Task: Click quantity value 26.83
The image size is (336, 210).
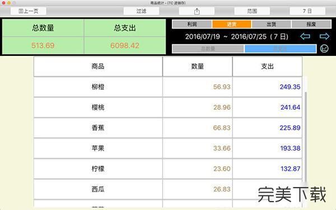Action: [222, 189]
